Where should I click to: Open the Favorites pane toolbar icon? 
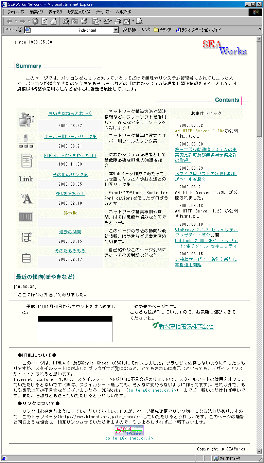coord(75,21)
